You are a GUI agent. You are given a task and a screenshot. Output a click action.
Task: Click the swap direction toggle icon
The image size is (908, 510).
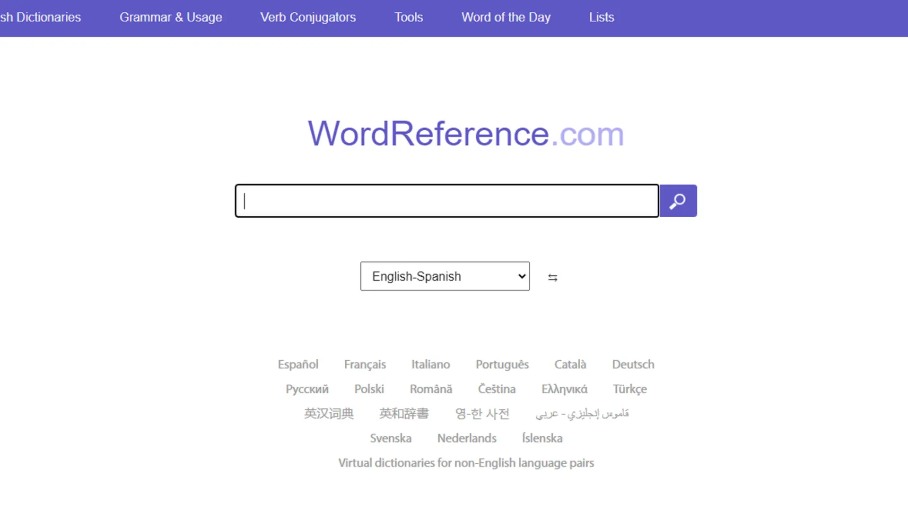552,277
